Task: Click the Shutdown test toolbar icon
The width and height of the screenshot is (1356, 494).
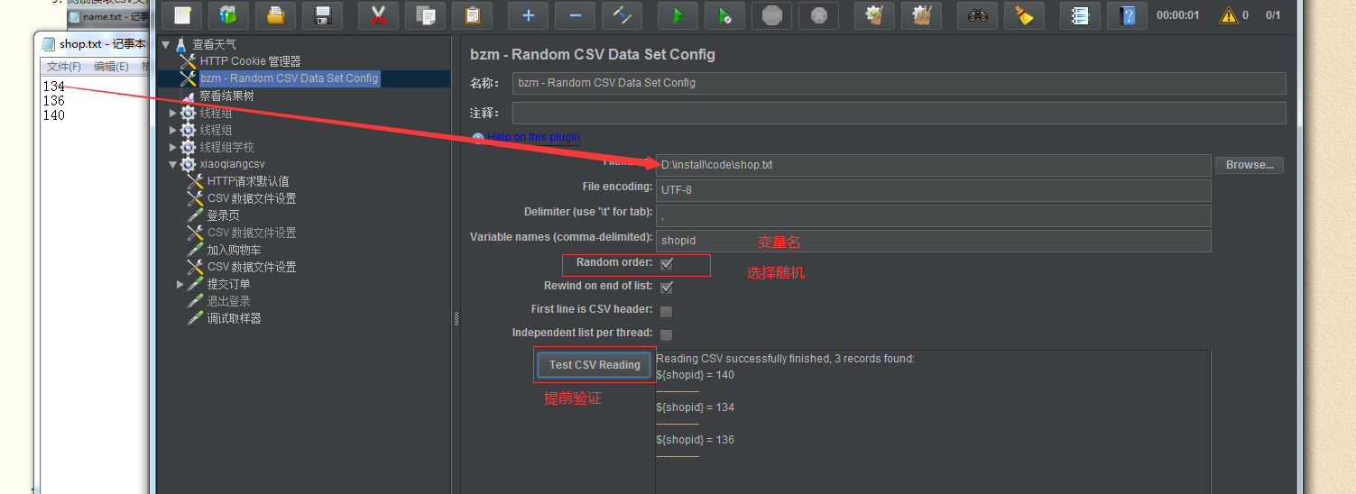Action: (818, 15)
